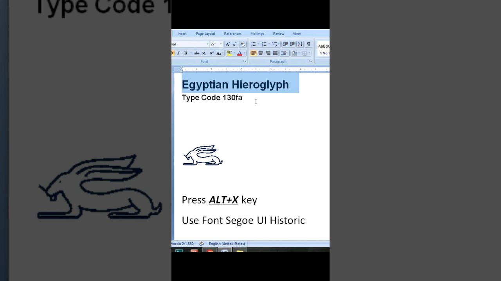Open underline style dropdown arrow
Screen dimensions: 501x281
(191, 53)
